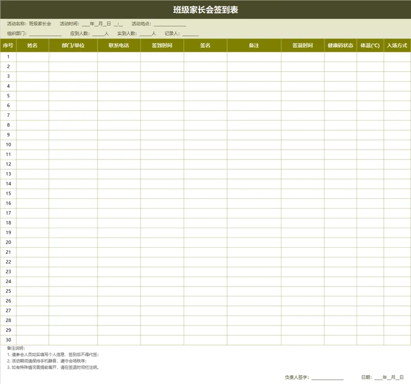The width and height of the screenshot is (411, 384).
Task: Select the 签退时间 column header
Action: tap(303, 46)
